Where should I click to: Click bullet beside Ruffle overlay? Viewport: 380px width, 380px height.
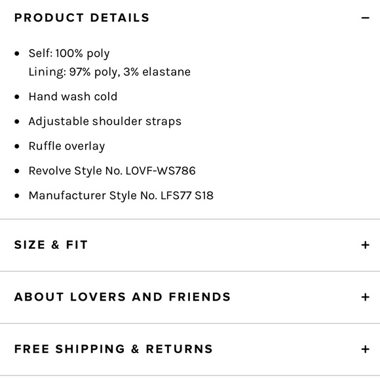17,146
